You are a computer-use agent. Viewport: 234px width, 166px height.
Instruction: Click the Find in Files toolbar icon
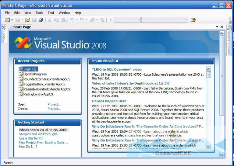[x=193, y=20]
